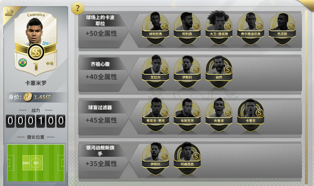314x186 pixels.
Task: Open the 纳乔 player badge
Action: [x=219, y=71]
